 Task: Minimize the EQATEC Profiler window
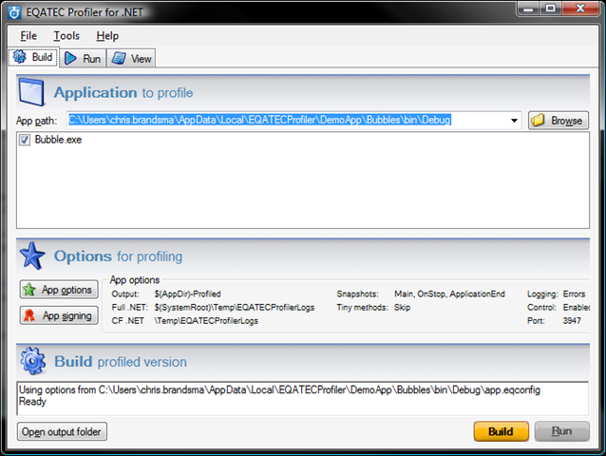pyautogui.click(x=528, y=9)
